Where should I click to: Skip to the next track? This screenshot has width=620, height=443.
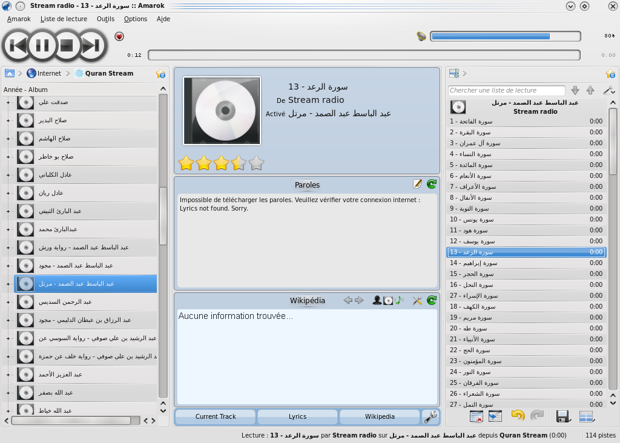pyautogui.click(x=92, y=46)
